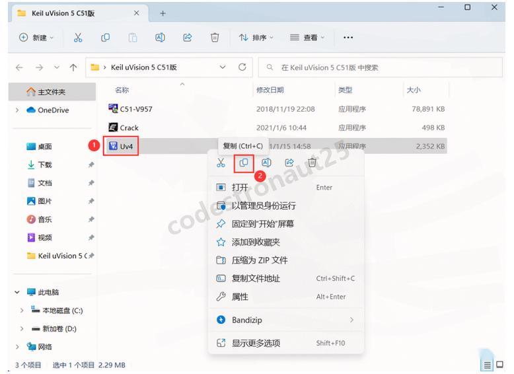Click the Share icon in the top toolbar
This screenshot has height=374, width=514.
[188, 38]
